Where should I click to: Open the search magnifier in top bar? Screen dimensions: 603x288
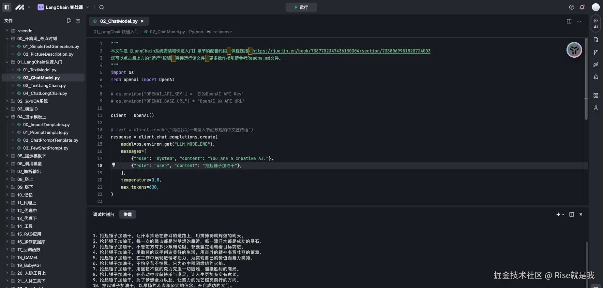click(101, 7)
